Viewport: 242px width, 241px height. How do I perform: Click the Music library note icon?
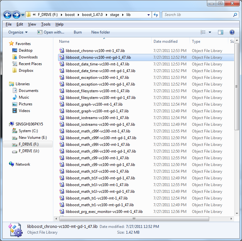15,97
